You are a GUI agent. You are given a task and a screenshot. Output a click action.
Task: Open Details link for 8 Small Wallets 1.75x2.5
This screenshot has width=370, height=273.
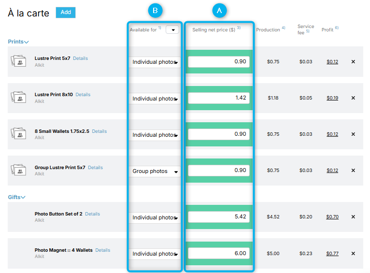(x=100, y=131)
